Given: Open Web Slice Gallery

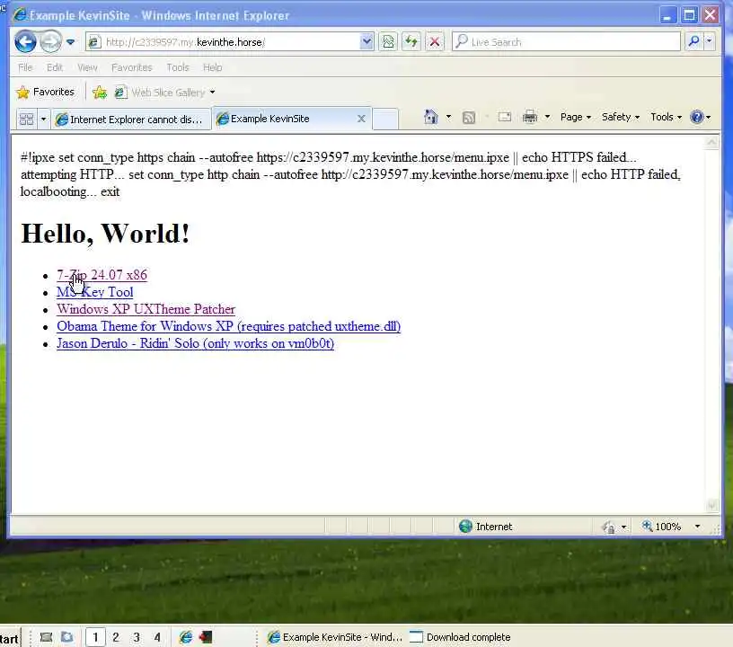Looking at the screenshot, I should 164,93.
